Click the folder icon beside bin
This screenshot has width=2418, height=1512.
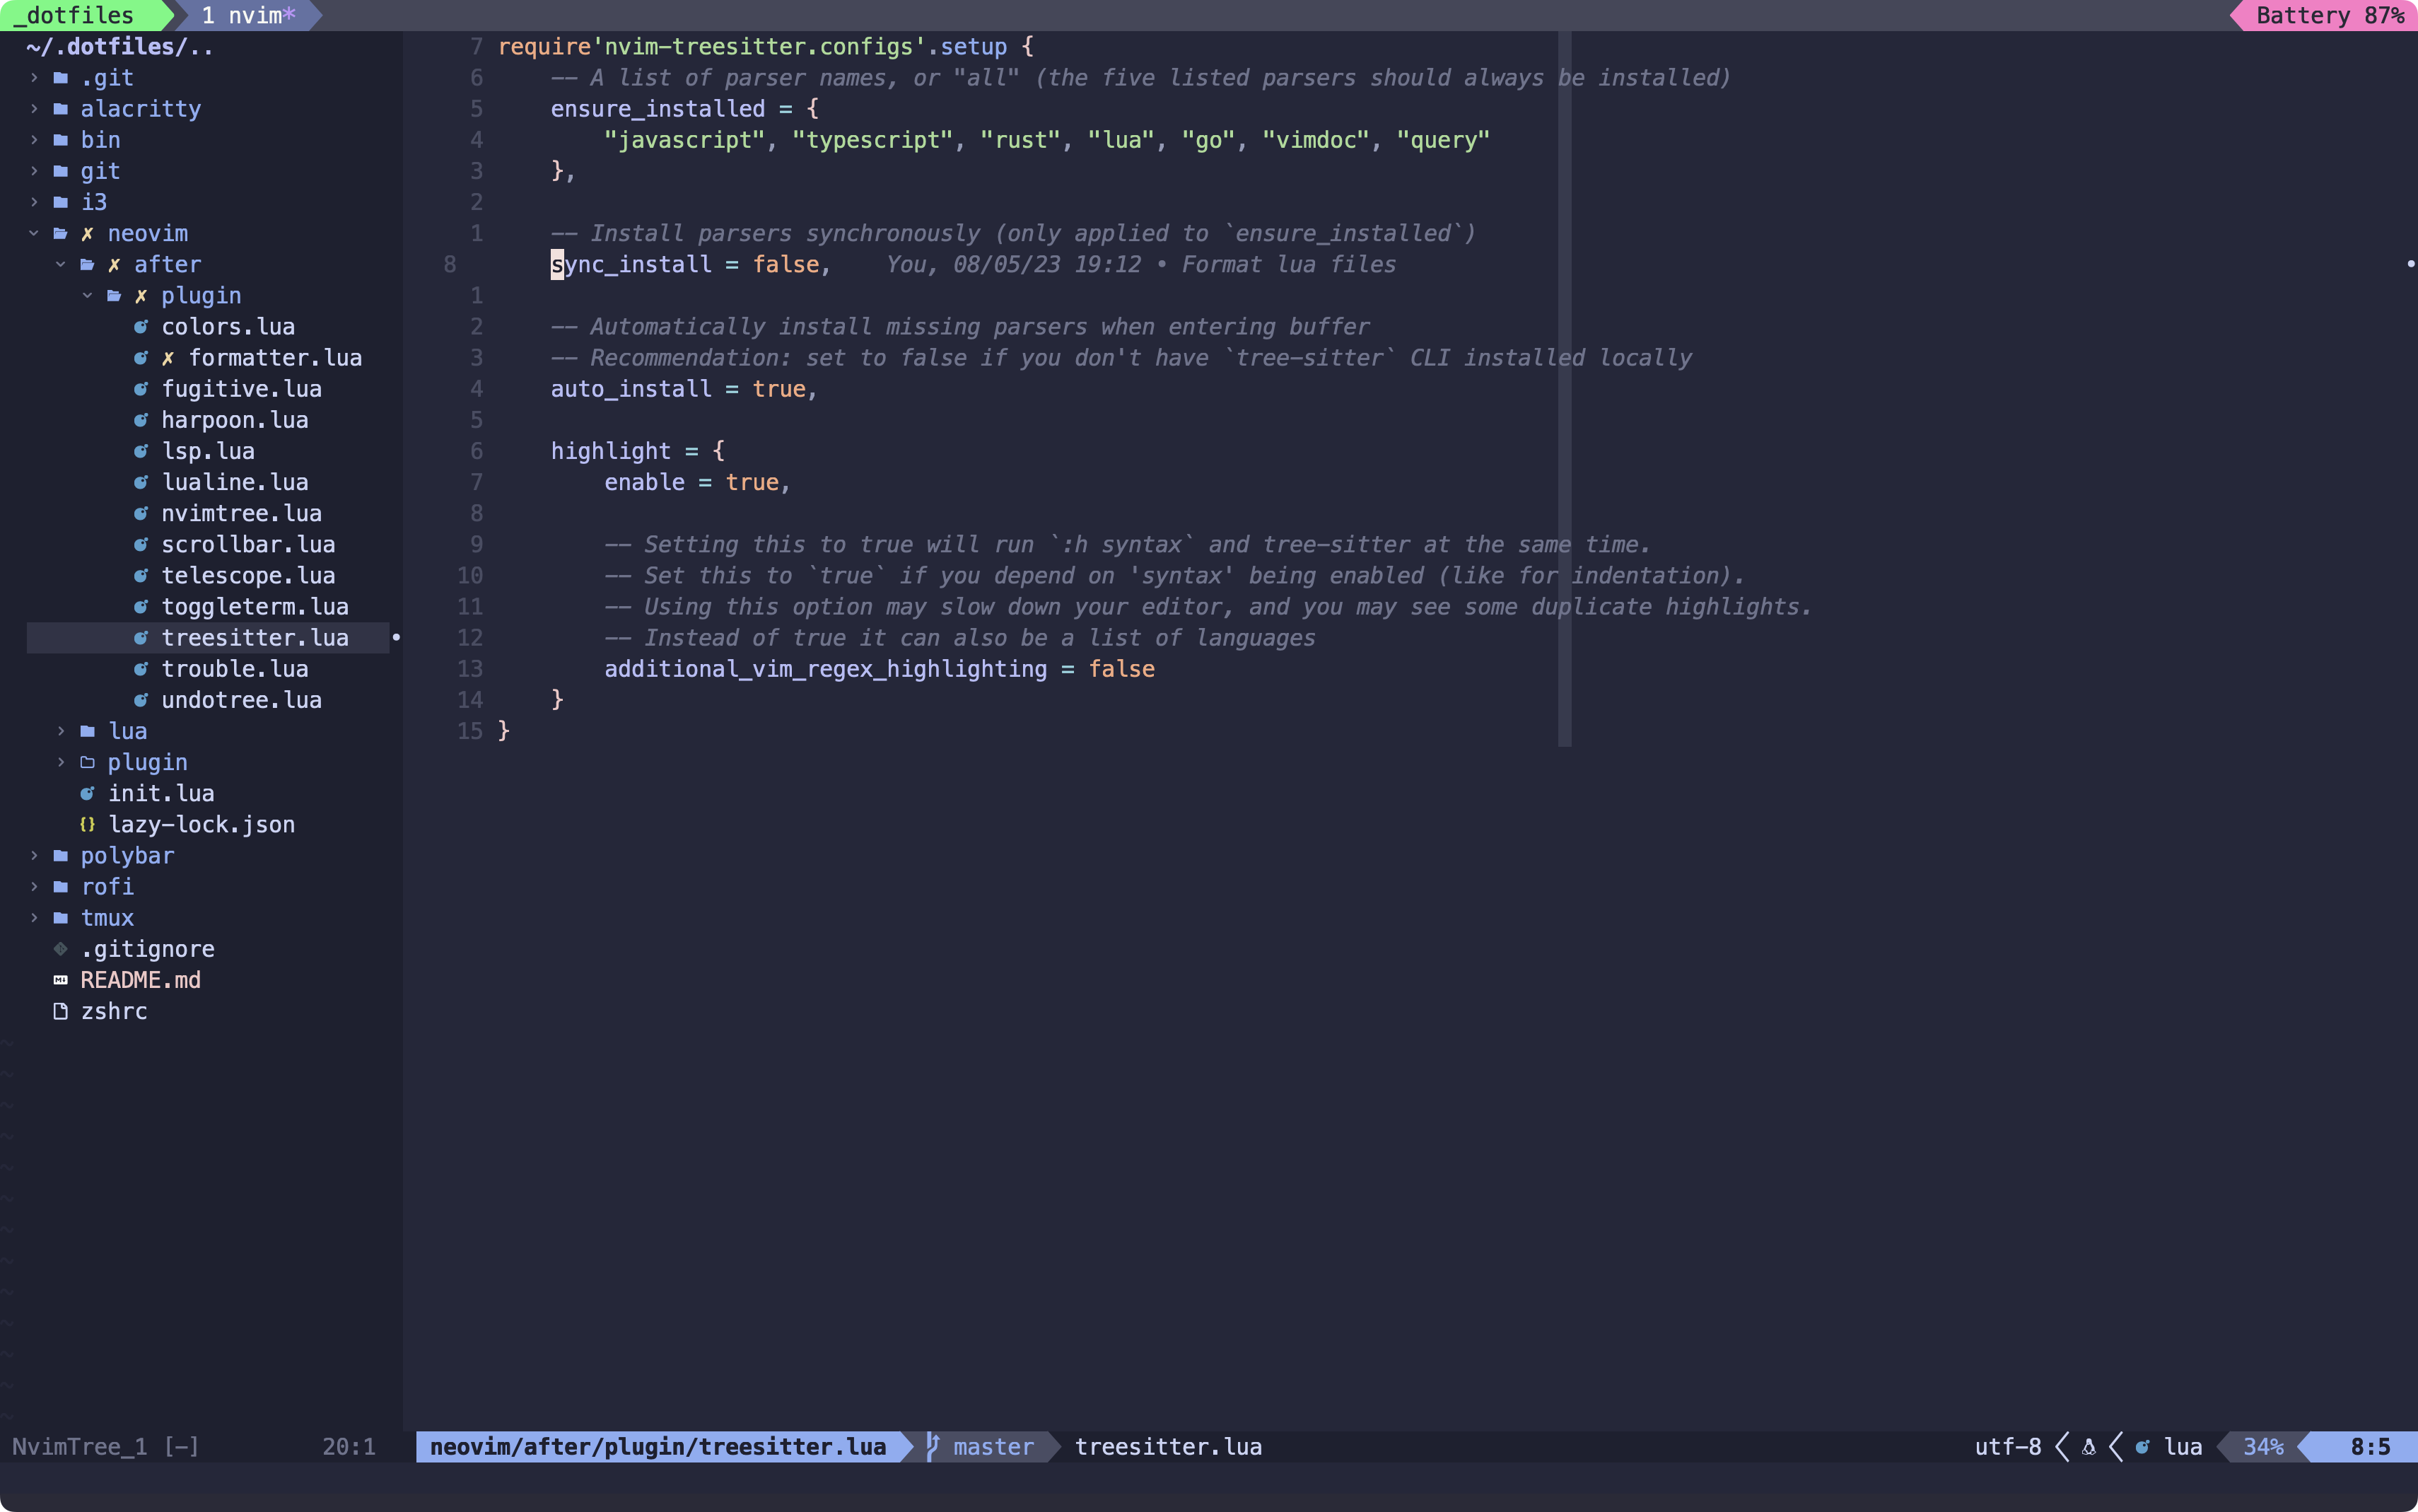tap(61, 140)
